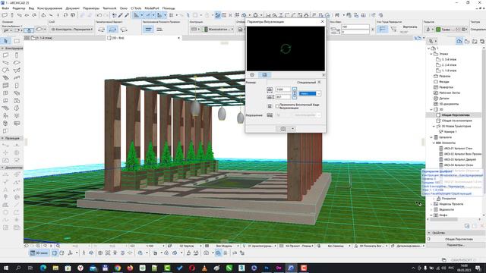Image resolution: width=486 pixels, height=273 pixels.
Task: Click the 3D window button in bottom toolbar
Action: [39, 253]
